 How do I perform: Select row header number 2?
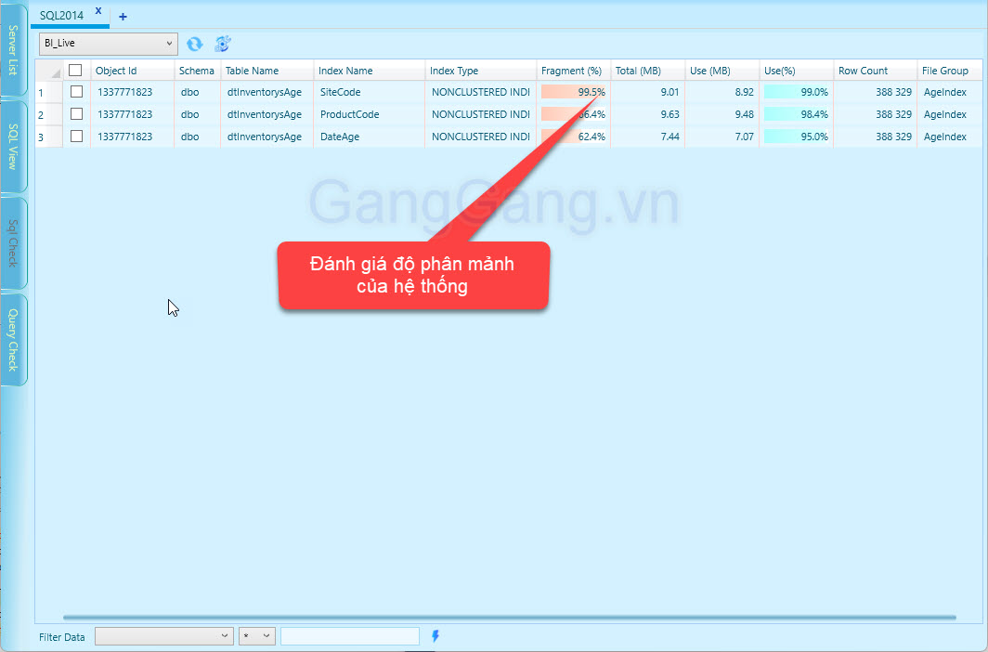[x=49, y=114]
